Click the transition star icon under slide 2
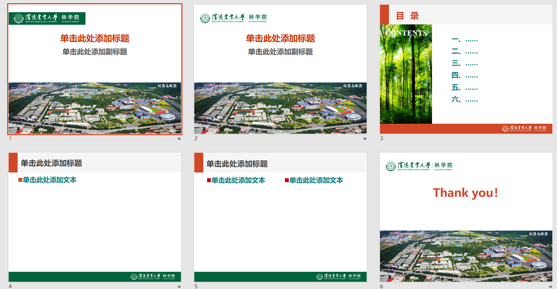 coord(365,139)
